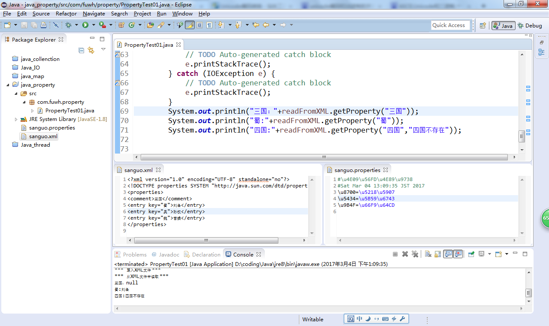Go to Next Annotation icon

tap(220, 25)
